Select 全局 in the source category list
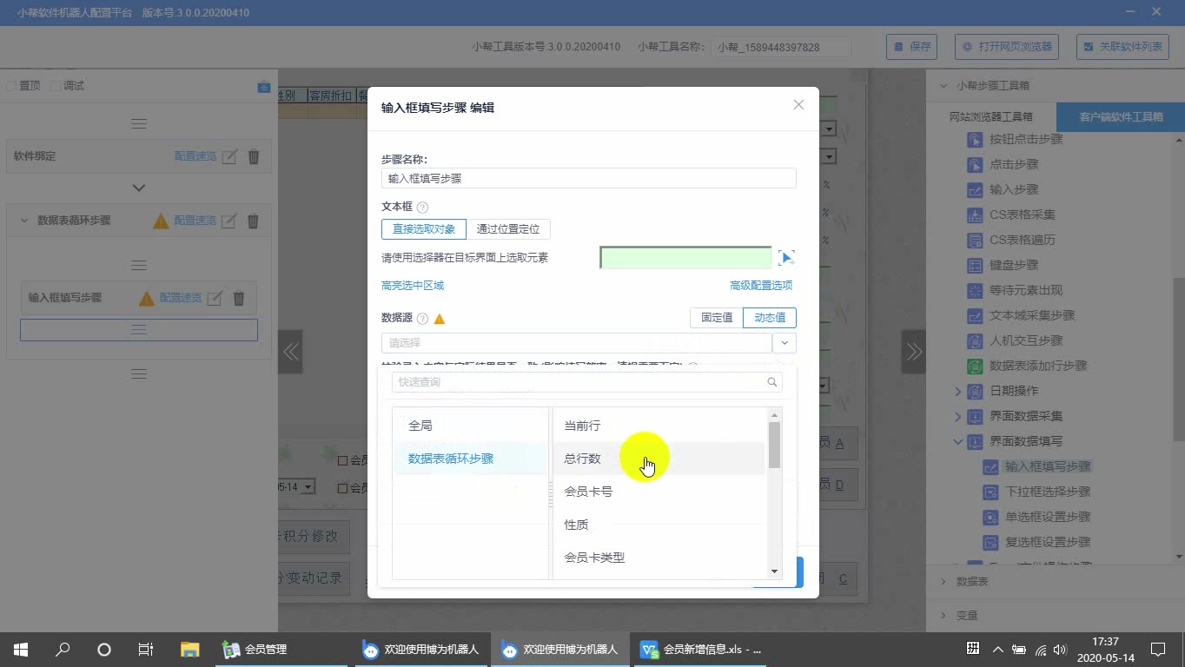The height and width of the screenshot is (667, 1185). click(x=471, y=426)
